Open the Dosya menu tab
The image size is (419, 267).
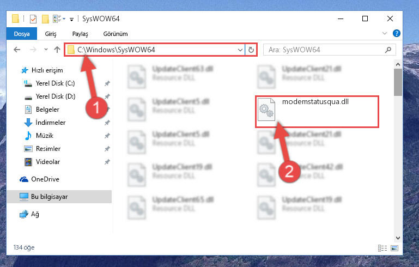coord(22,34)
